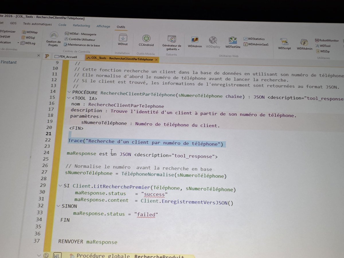
Task: Switch to Refactoring ribbon tab
Action: pyautogui.click(x=81, y=26)
